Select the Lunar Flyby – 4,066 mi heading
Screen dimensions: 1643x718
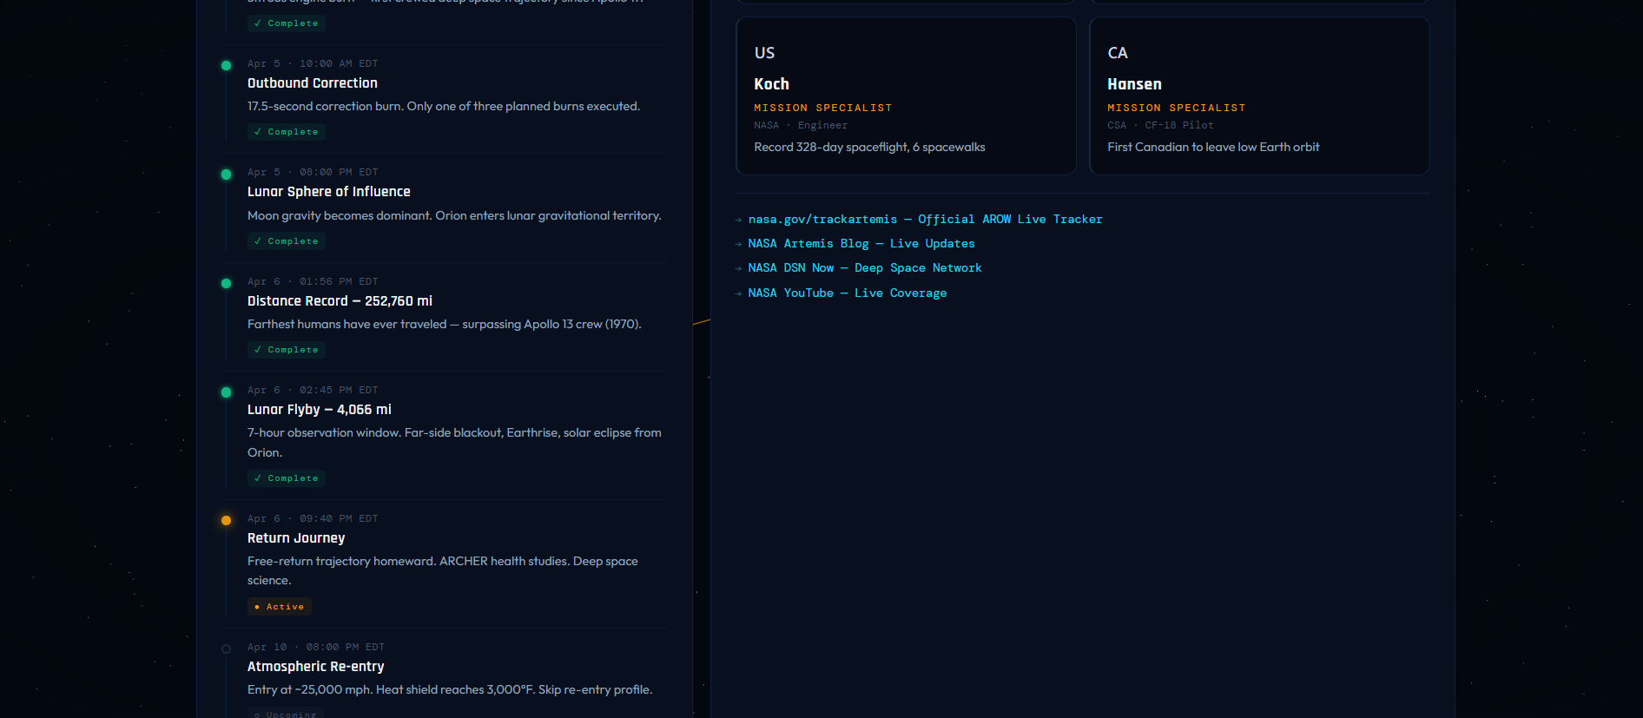(320, 410)
